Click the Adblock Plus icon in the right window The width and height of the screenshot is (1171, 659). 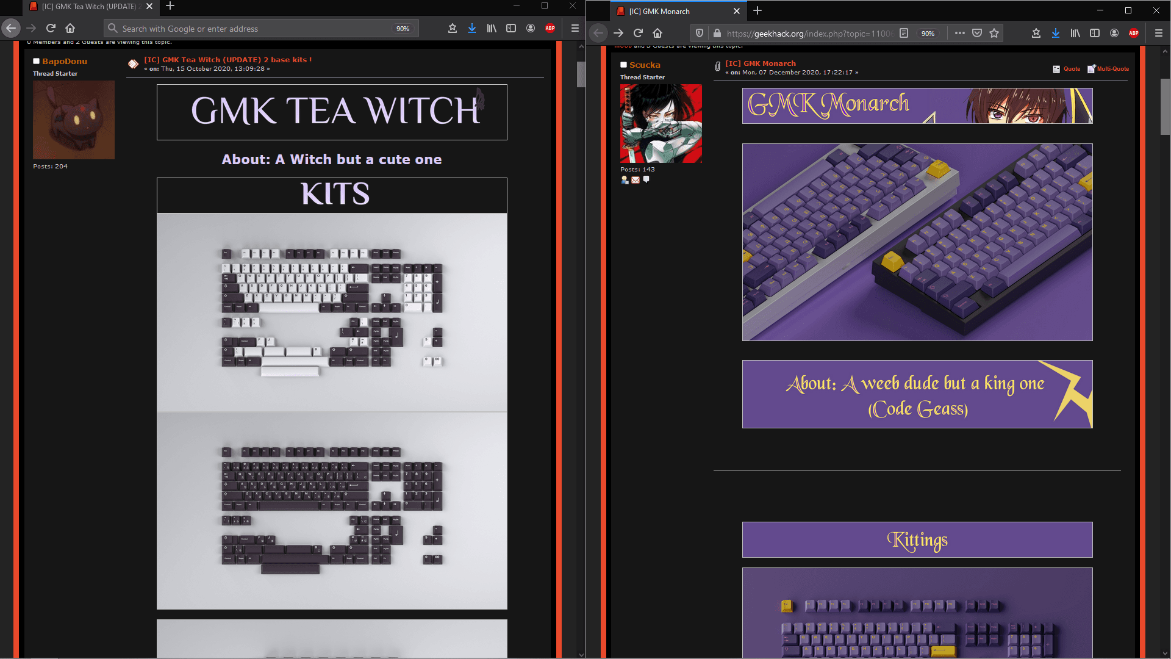1134,34
